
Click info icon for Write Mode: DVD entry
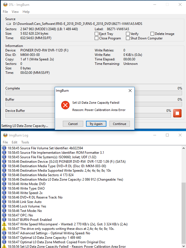[4, 184]
